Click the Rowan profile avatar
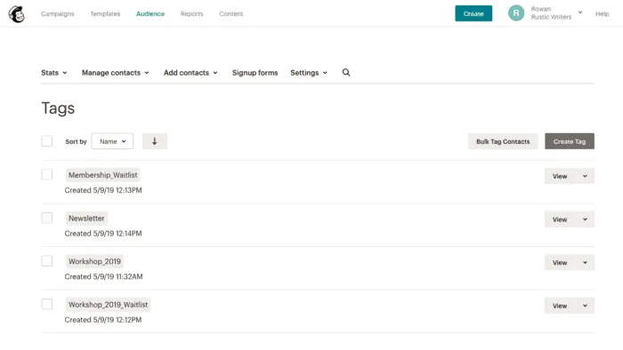 [x=516, y=13]
